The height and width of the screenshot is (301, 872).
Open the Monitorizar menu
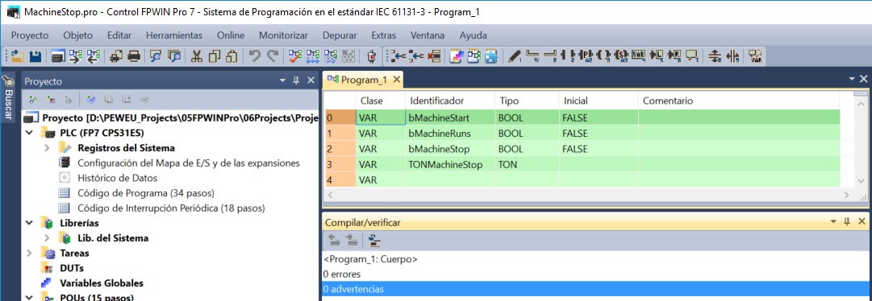point(284,35)
